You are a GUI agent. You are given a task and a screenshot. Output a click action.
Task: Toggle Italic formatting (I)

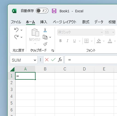68,41
